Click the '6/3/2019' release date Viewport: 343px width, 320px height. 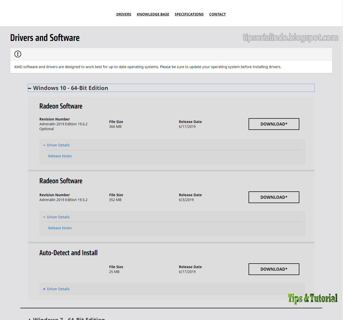point(186,200)
